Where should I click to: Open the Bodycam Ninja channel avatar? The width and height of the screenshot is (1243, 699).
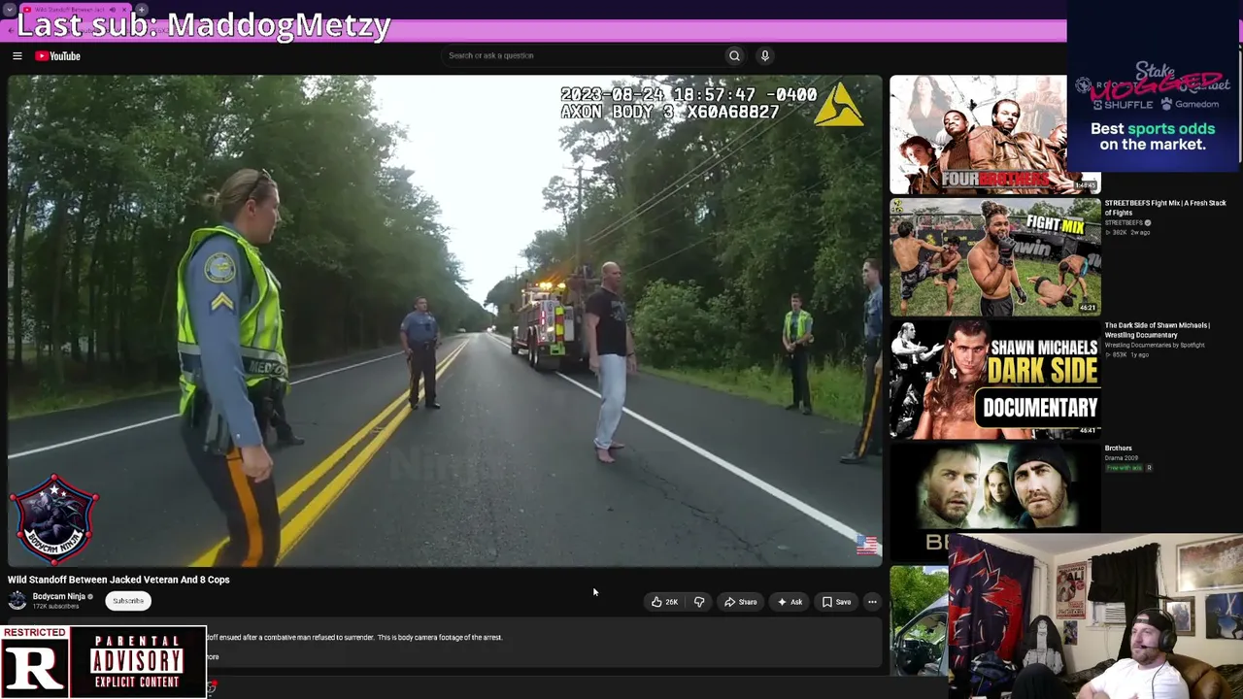(17, 601)
